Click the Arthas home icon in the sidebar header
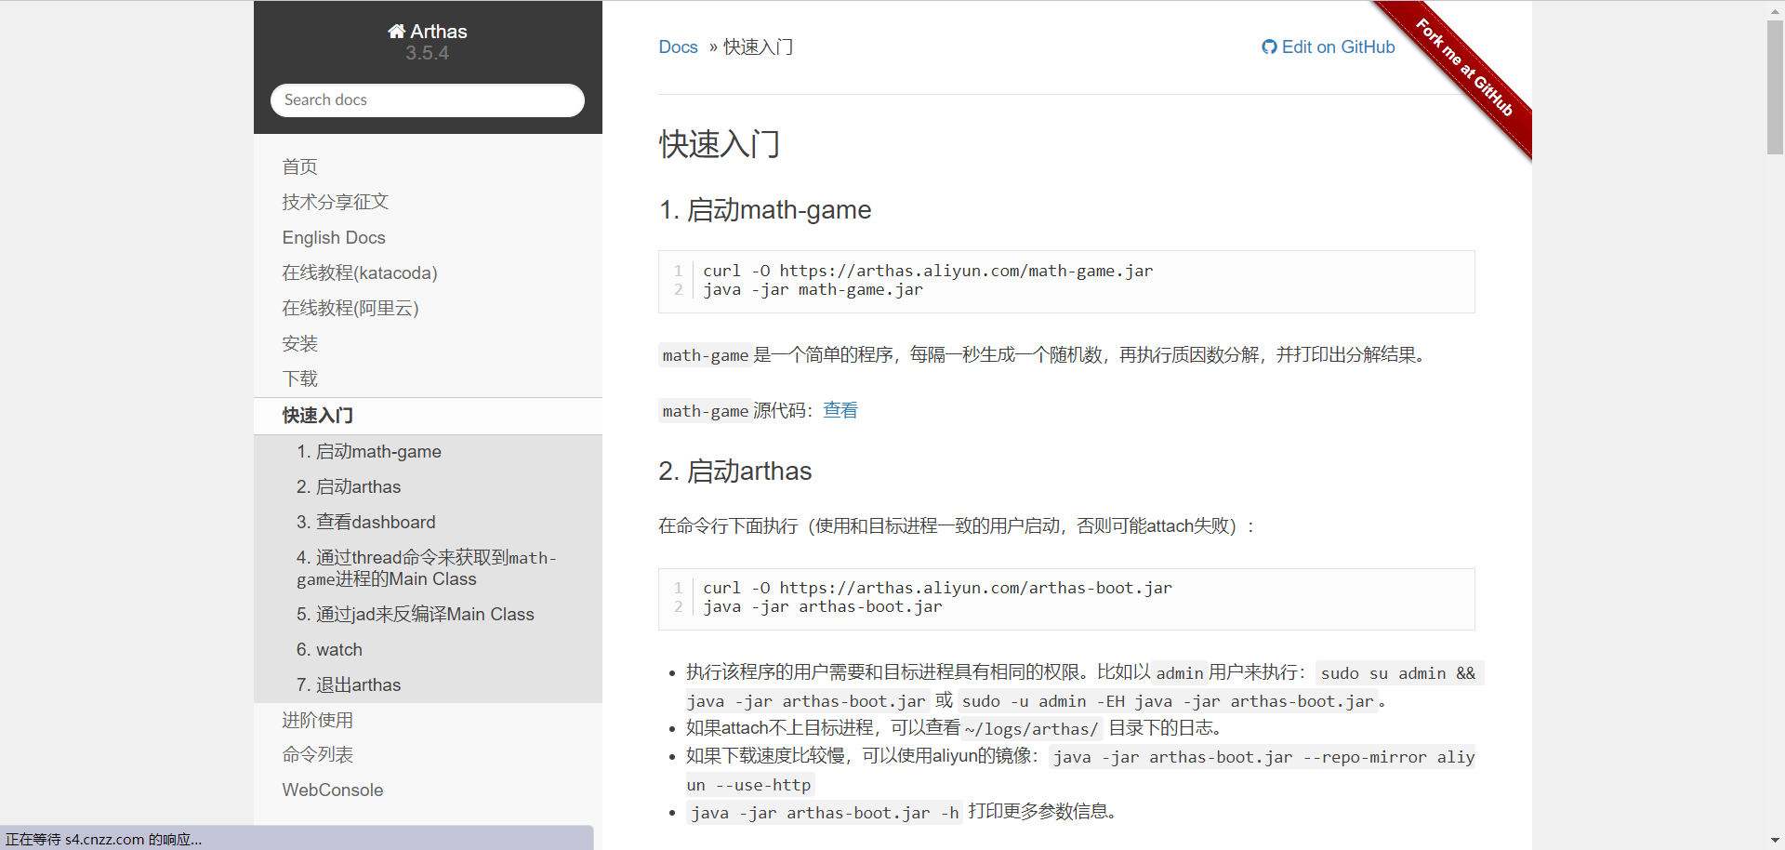The image size is (1785, 850). (x=396, y=32)
